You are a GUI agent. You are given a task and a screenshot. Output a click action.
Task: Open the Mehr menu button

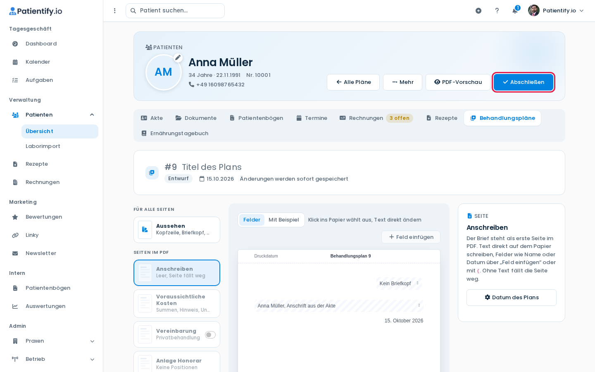[402, 82]
